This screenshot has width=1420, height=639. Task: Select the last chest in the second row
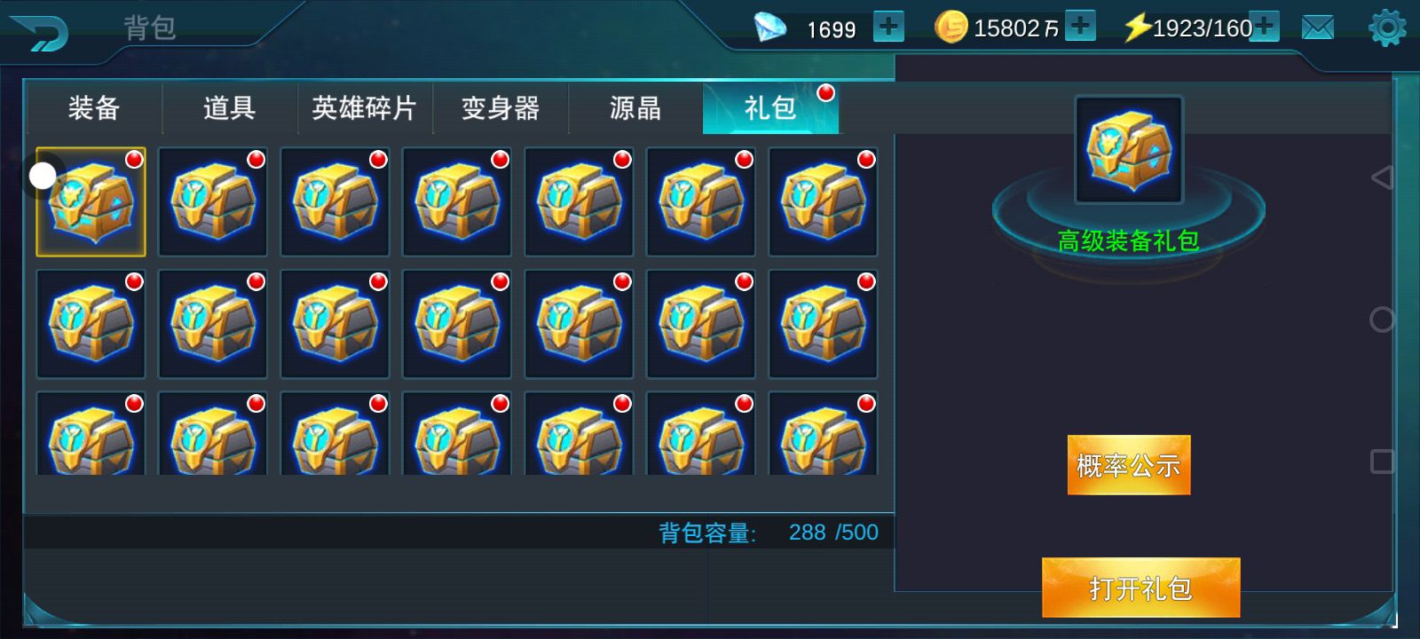(x=823, y=324)
